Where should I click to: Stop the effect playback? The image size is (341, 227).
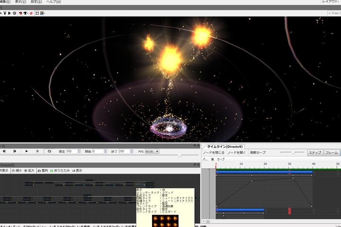point(37,151)
